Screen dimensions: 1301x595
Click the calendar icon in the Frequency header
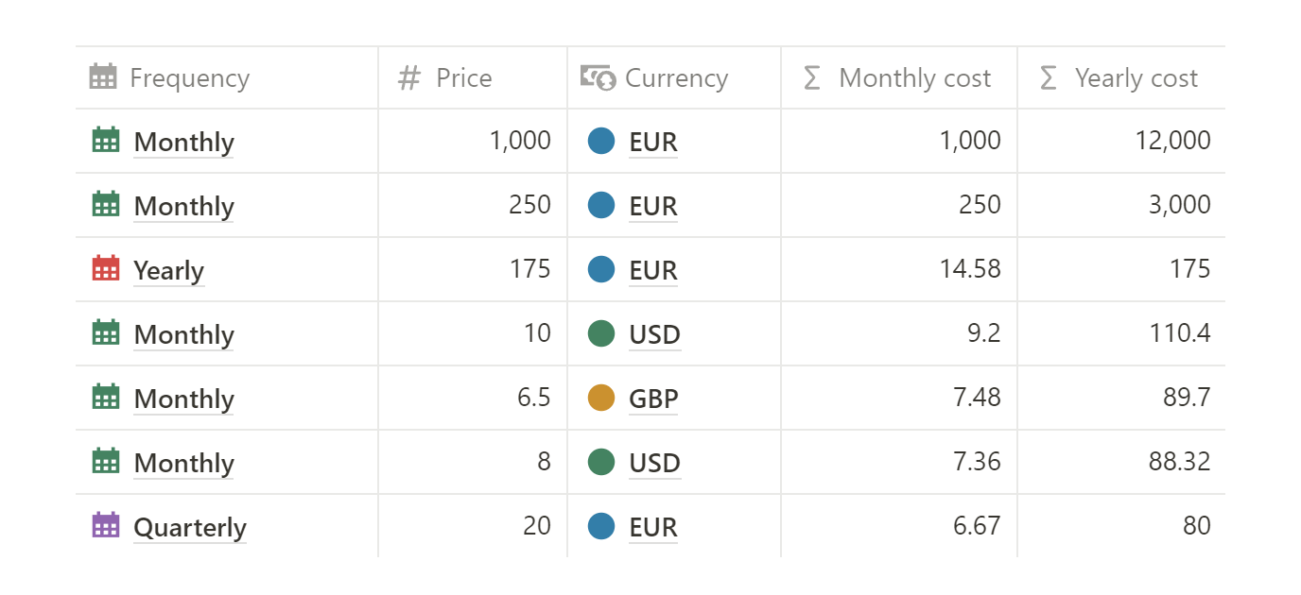coord(104,77)
